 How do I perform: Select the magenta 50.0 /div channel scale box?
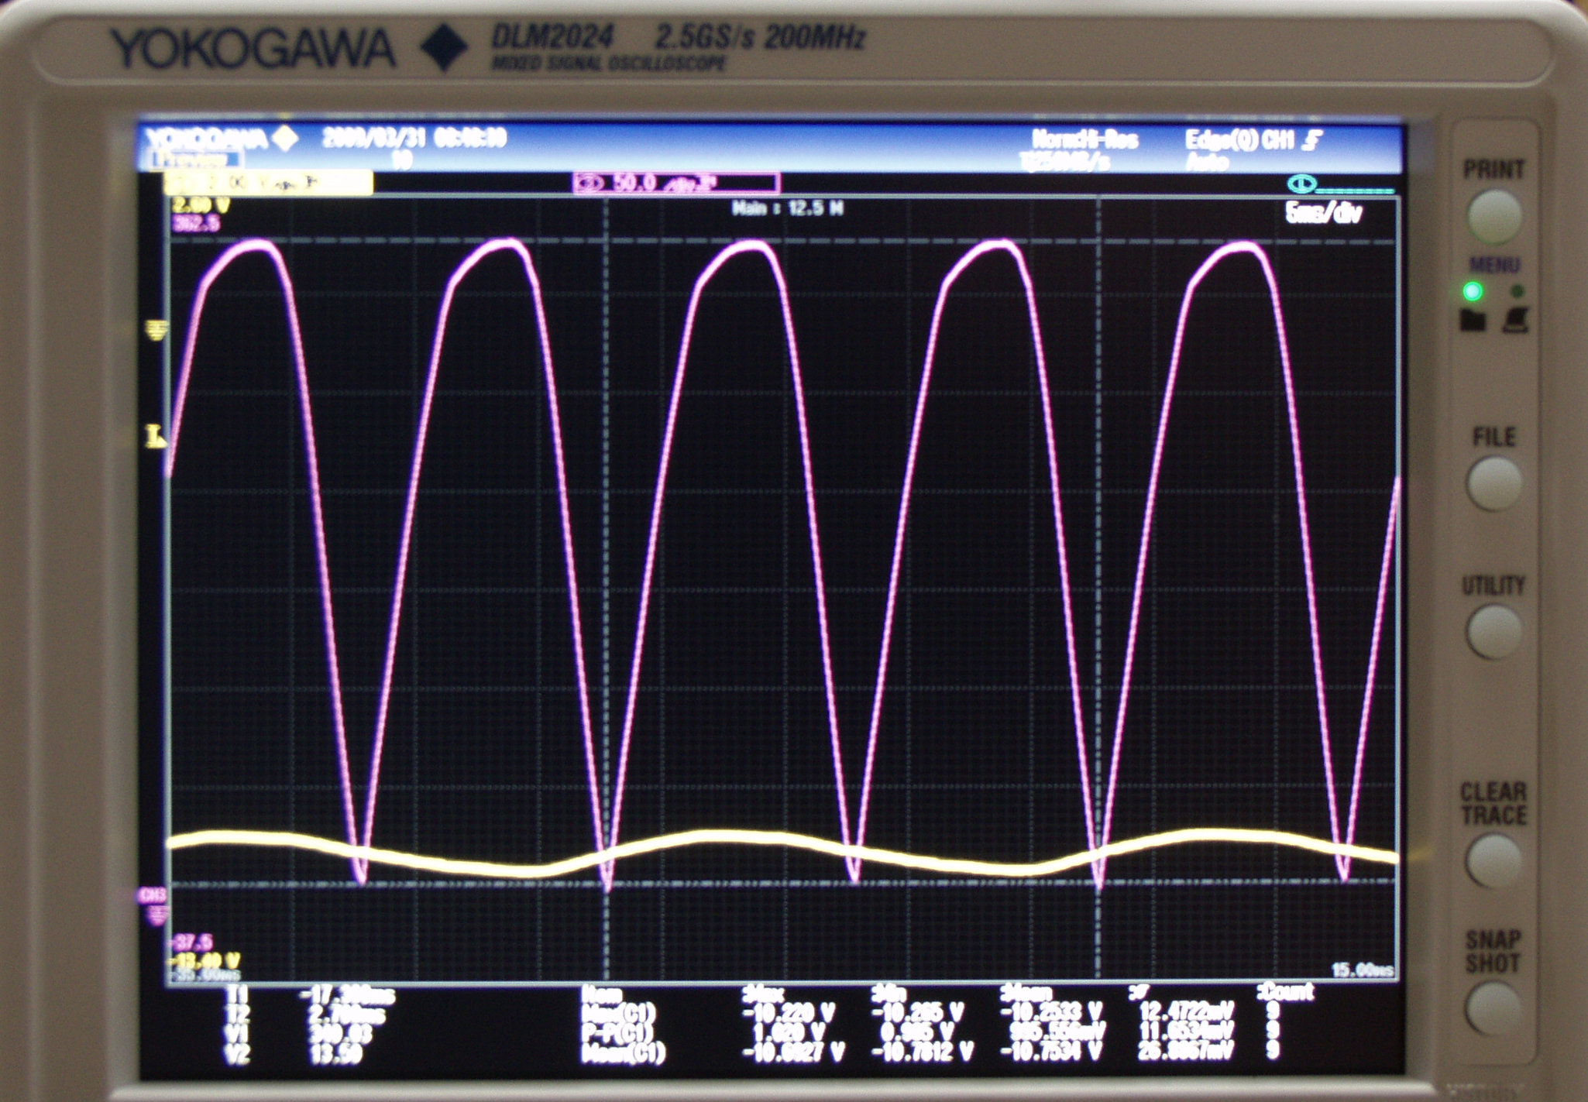click(675, 184)
